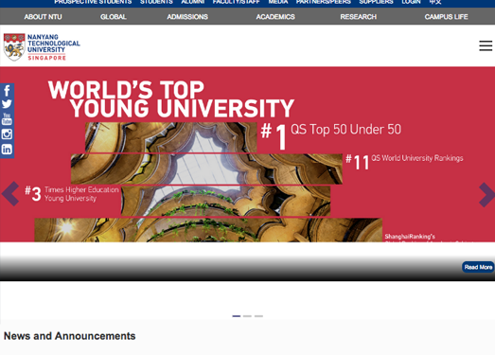The height and width of the screenshot is (355, 495).
Task: Click Times Higher Education Young University text
Action: click(81, 194)
